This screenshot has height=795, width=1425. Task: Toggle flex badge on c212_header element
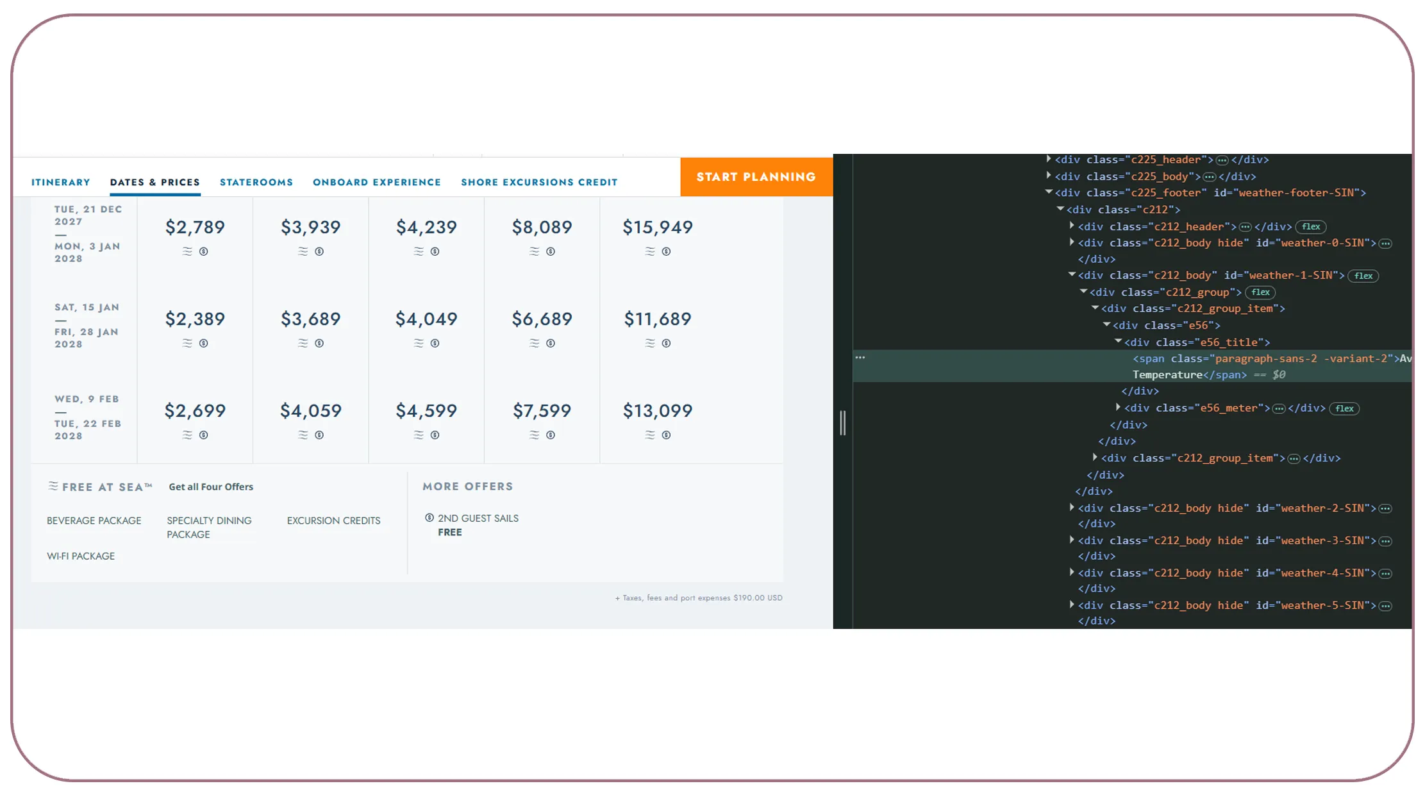[1311, 226]
